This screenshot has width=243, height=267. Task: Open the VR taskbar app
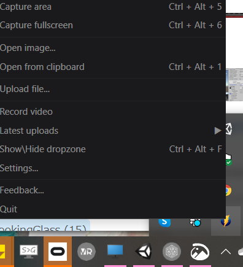[x=87, y=252]
